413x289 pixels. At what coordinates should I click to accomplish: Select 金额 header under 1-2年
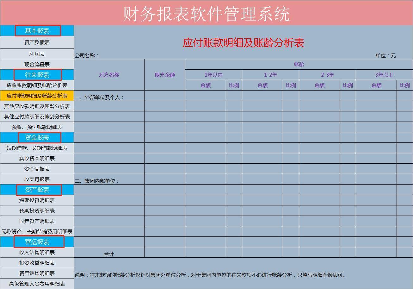click(x=262, y=85)
